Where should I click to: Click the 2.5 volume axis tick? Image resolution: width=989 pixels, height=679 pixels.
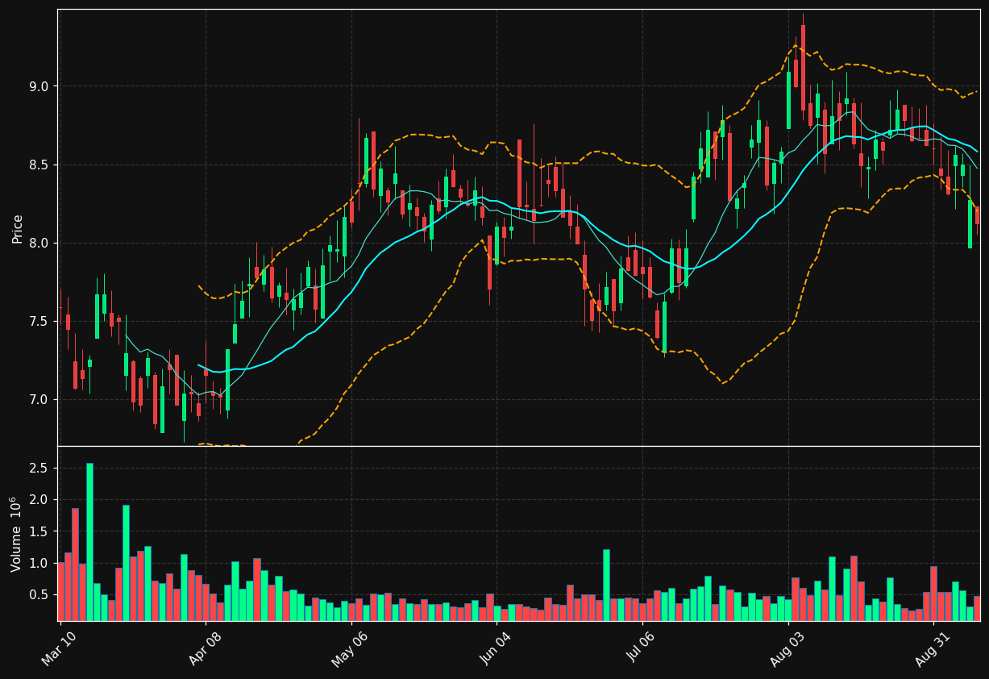[x=40, y=469]
